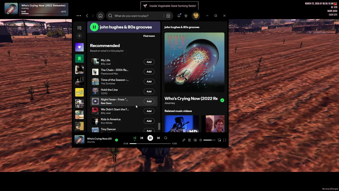Open the Liked Songs purple heart tile

coord(79,47)
